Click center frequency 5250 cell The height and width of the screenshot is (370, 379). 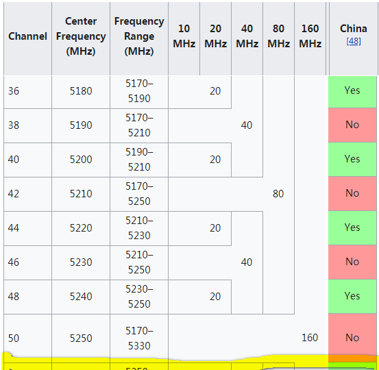click(x=81, y=338)
